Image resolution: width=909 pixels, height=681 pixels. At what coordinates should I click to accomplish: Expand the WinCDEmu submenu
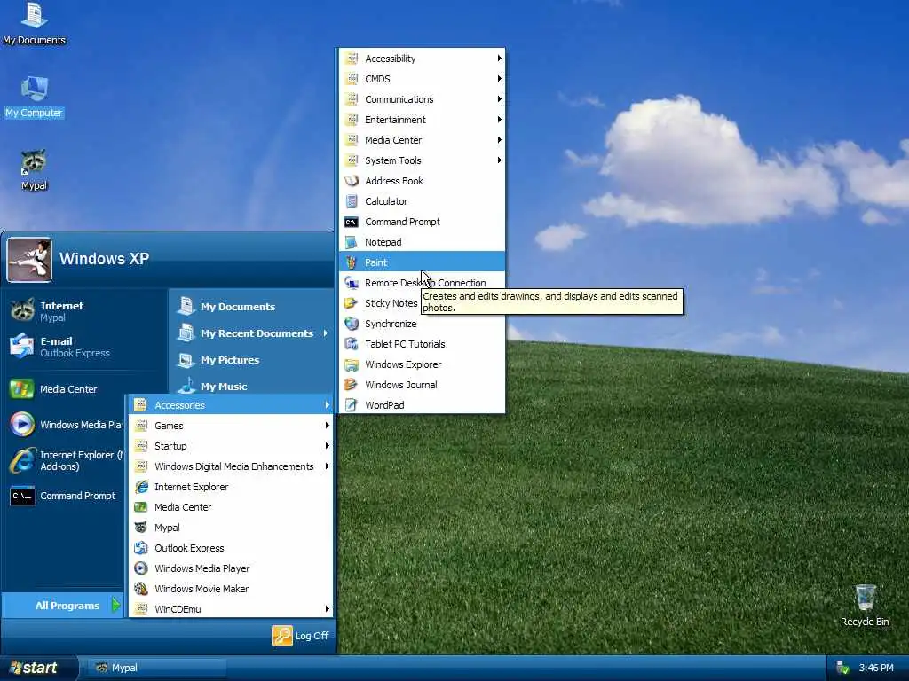coord(231,608)
